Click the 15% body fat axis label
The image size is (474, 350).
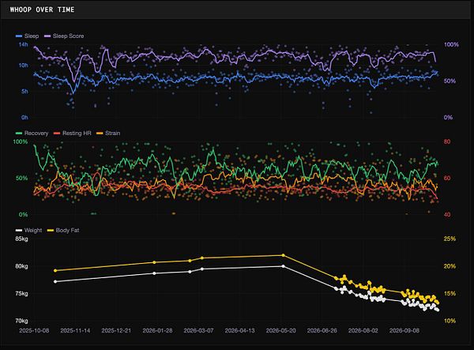tap(450, 293)
